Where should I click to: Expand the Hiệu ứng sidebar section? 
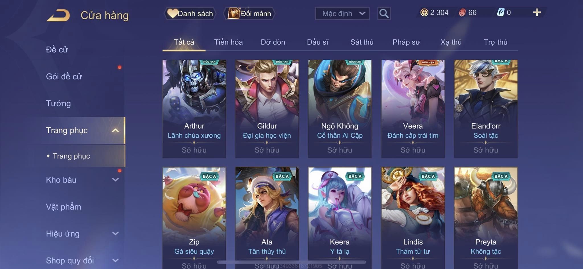coord(115,233)
